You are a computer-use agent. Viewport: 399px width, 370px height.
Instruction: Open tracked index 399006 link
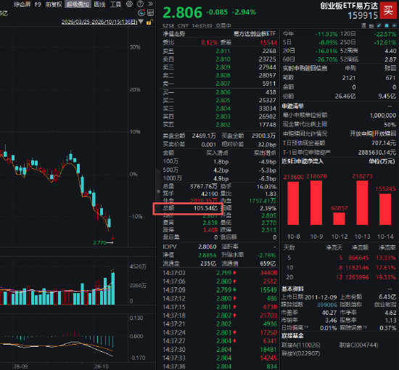(x=327, y=305)
